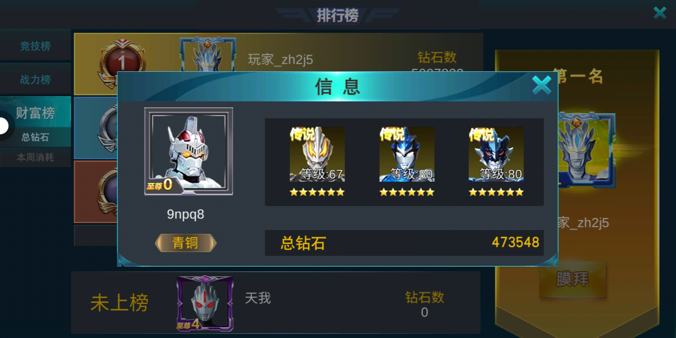Open the 竞技榜 arena ranking tab
Viewport: 676px width, 338px height.
pos(35,46)
